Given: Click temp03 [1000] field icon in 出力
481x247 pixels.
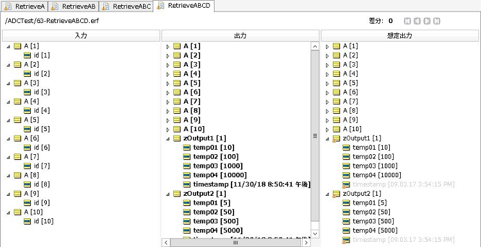Looking at the screenshot, I should [187, 166].
